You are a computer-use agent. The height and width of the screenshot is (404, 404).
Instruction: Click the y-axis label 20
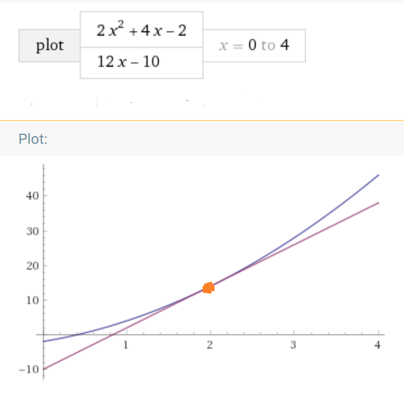tap(33, 266)
